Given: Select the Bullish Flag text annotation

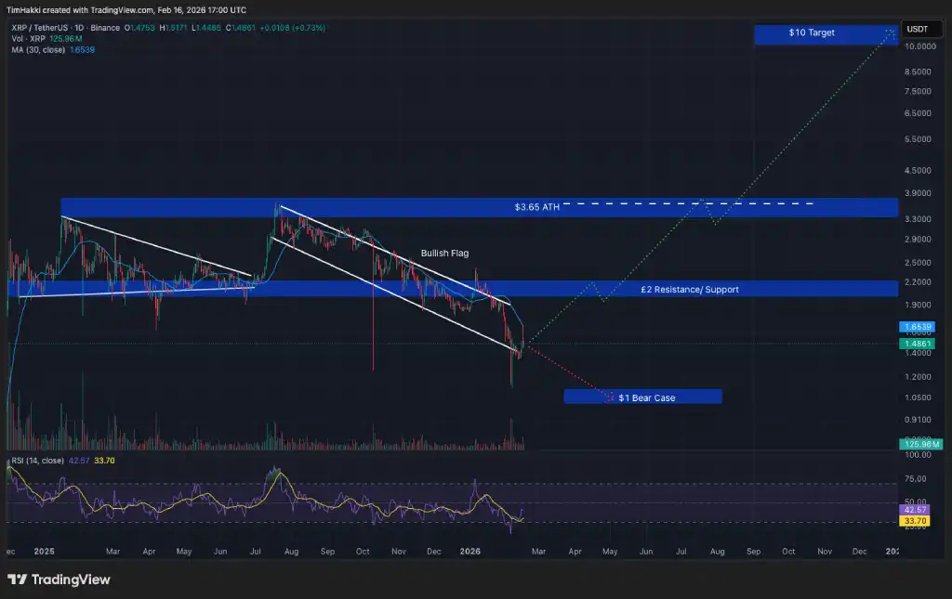Looking at the screenshot, I should pyautogui.click(x=444, y=253).
